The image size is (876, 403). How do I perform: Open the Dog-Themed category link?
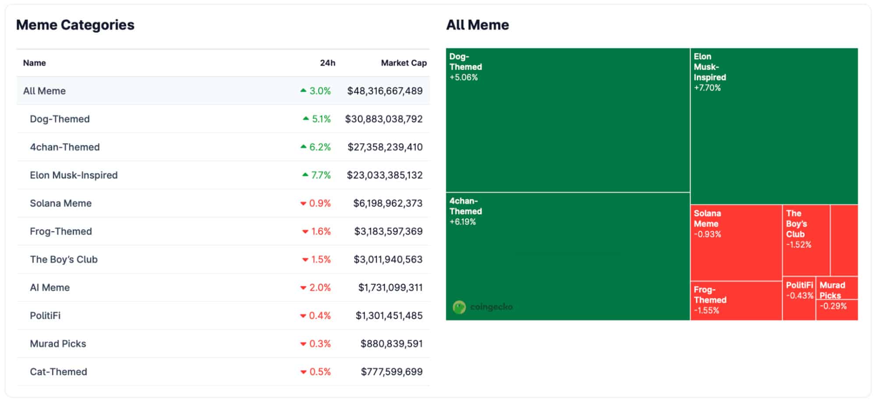60,119
